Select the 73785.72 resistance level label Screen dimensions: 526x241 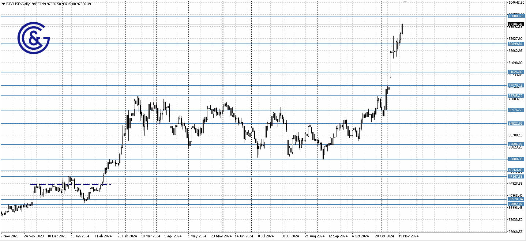point(516,96)
